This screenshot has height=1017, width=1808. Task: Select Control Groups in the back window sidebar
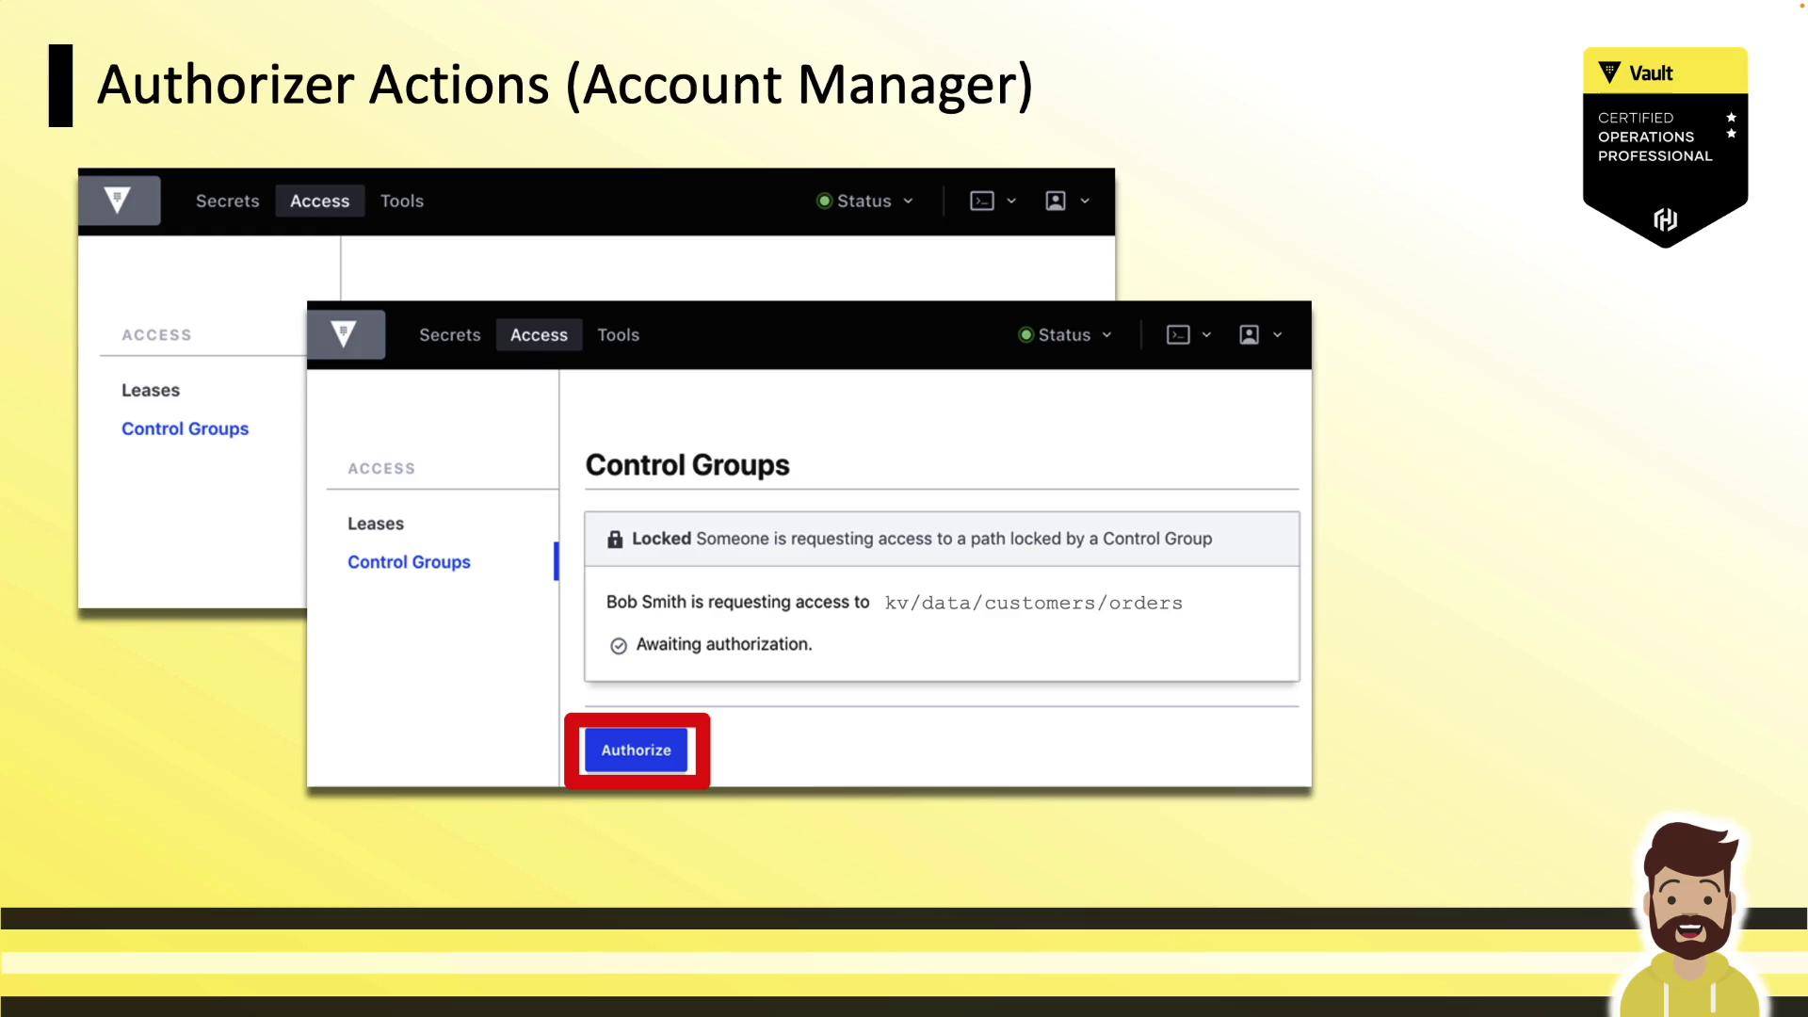[x=186, y=428]
